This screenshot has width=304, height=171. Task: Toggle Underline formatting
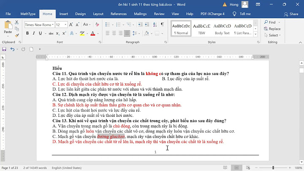click(x=41, y=33)
